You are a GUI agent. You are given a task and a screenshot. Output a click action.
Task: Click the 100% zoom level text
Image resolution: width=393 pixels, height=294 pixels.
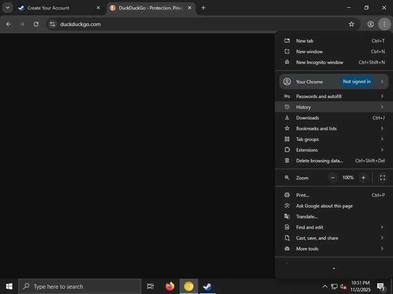[348, 178]
